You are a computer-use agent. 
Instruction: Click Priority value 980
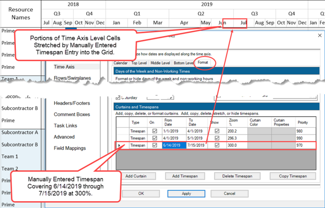point(305,131)
